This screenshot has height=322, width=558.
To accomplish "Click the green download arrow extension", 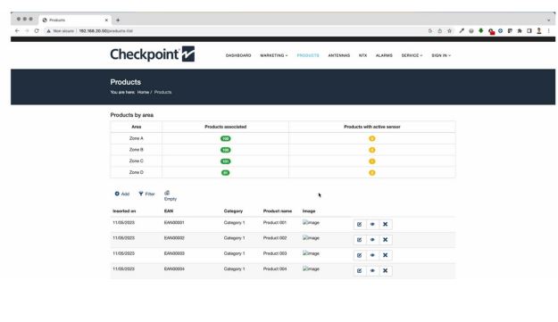I will click(481, 31).
